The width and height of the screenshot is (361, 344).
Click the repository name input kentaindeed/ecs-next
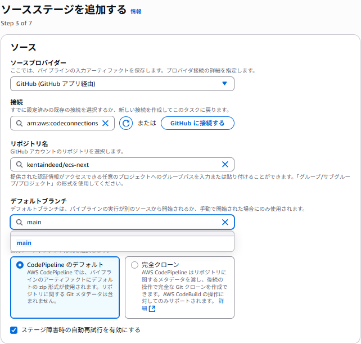point(121,165)
